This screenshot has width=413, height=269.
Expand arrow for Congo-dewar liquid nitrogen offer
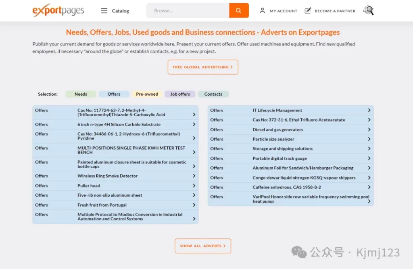[369, 178]
